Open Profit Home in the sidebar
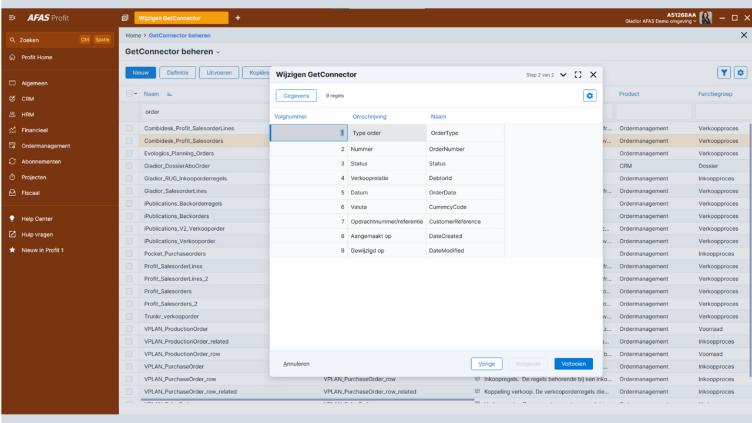The width and height of the screenshot is (752, 423). (x=36, y=58)
